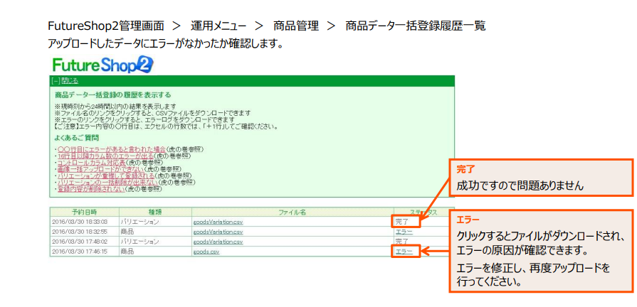Select the 完了 status in the 18:33:03 row
This screenshot has width=637, height=307.
coord(402,222)
